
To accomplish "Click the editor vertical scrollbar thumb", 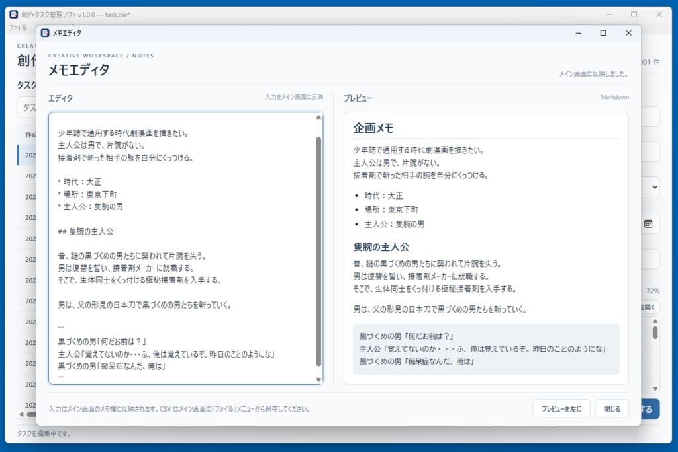I will 318,252.
